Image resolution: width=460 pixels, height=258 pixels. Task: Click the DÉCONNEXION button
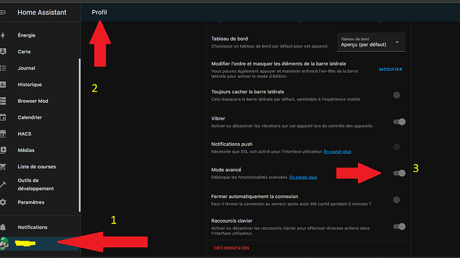click(x=232, y=248)
